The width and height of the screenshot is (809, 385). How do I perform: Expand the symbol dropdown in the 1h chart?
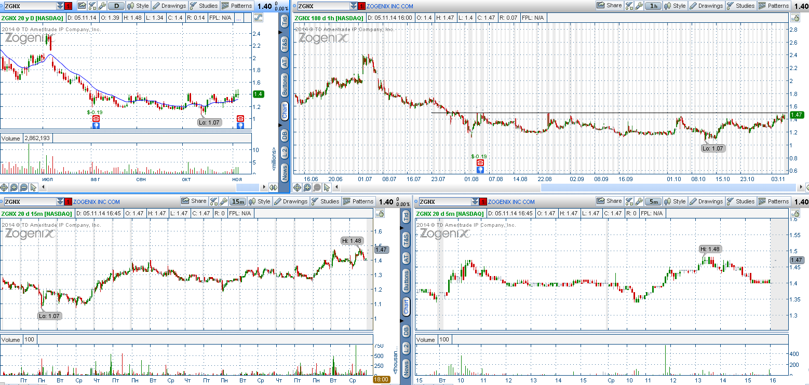point(354,6)
